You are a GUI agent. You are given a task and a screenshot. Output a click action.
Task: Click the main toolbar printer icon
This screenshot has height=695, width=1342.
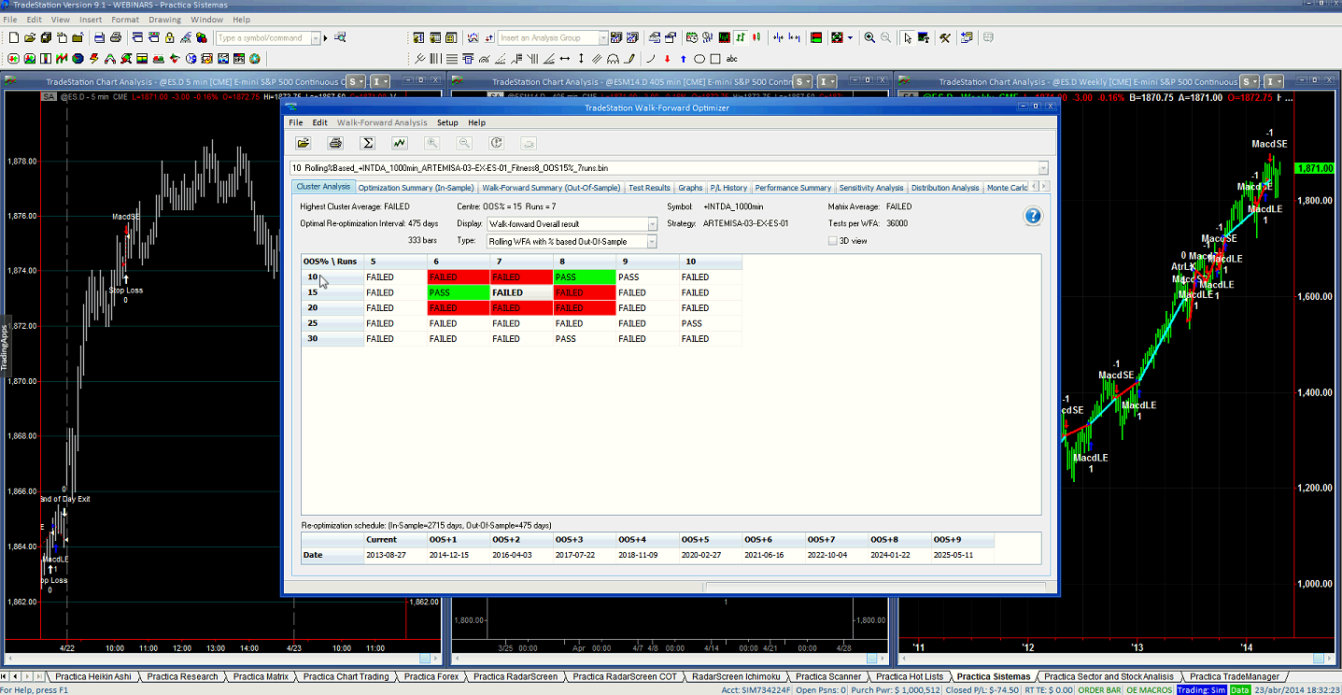(x=115, y=37)
